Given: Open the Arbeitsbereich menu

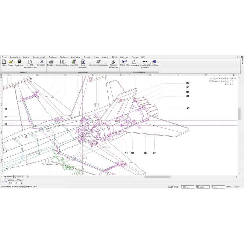Looking at the screenshot, I should (39, 57).
